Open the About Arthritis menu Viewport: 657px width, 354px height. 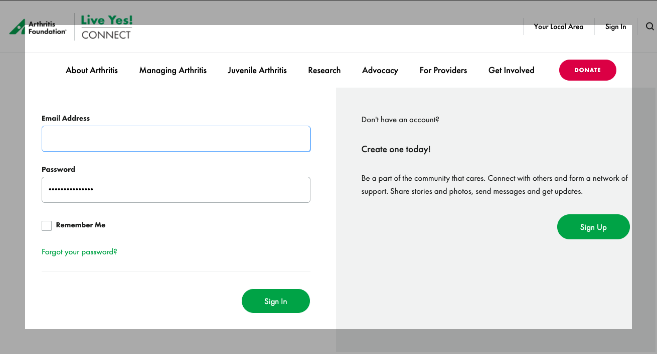pos(92,71)
